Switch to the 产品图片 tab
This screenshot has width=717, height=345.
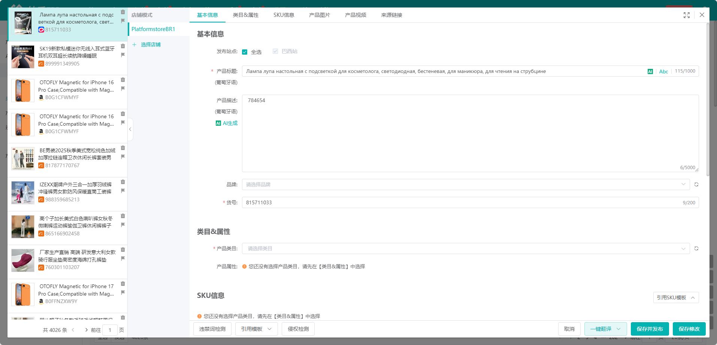tap(319, 15)
